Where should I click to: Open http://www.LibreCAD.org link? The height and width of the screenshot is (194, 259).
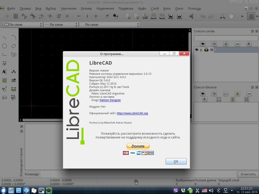pyautogui.click(x=132, y=113)
